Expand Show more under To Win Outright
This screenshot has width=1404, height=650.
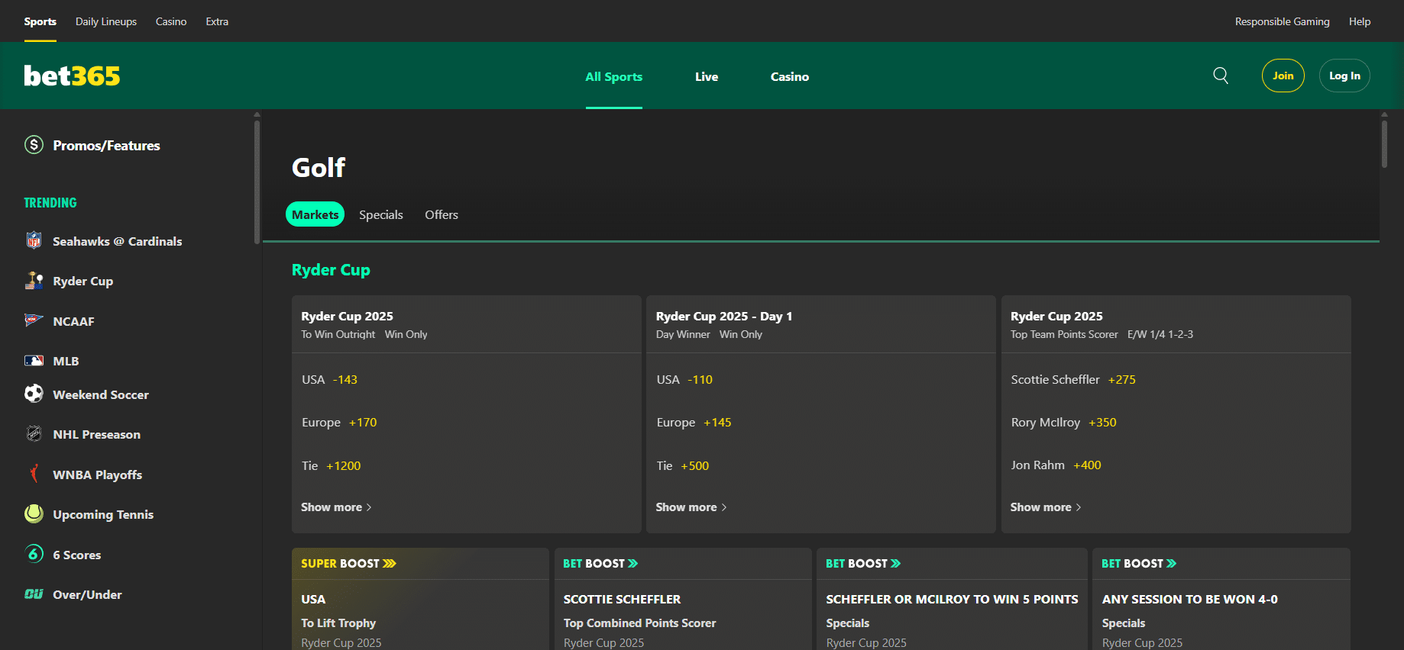(336, 507)
